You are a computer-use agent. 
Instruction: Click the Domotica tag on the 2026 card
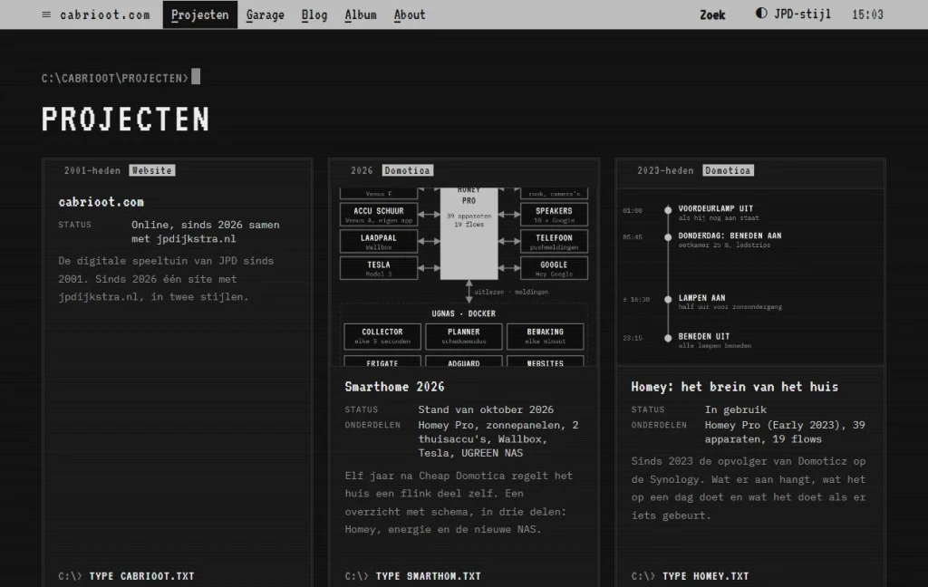407,170
